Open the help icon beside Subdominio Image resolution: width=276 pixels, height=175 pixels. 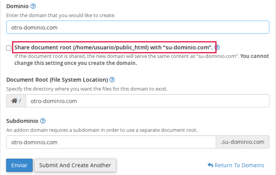[x=43, y=121]
